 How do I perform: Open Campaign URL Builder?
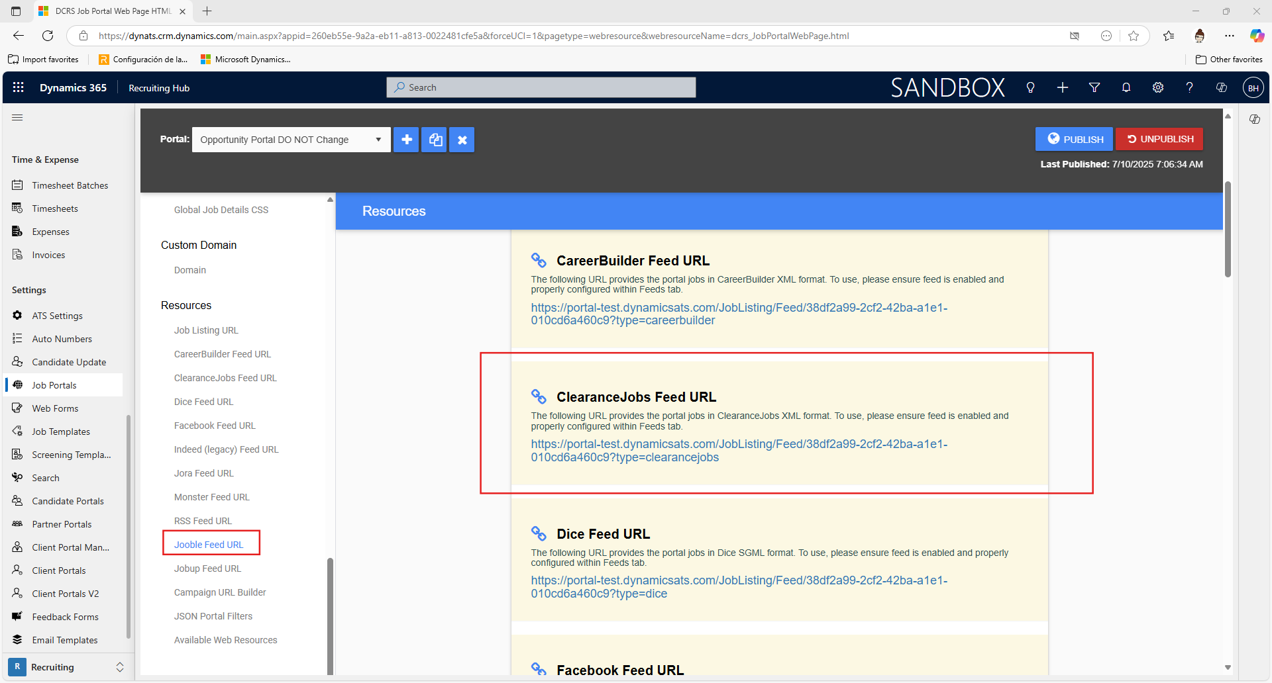(220, 592)
